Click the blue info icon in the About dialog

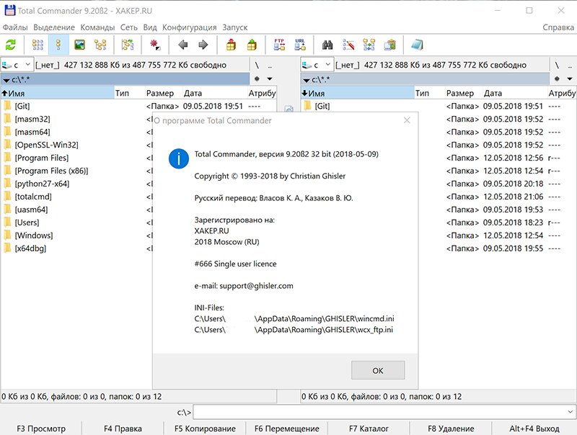click(179, 158)
